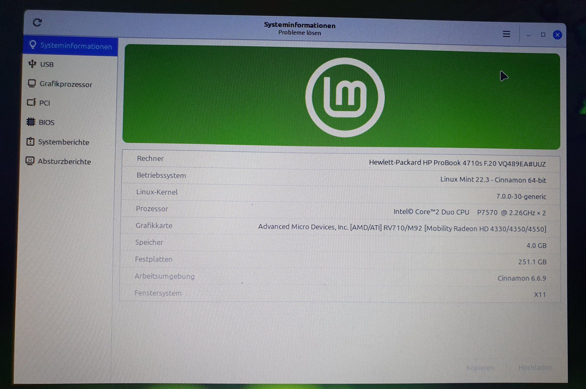Click the refresh icon in the title bar
586x389 pixels.
click(x=37, y=22)
